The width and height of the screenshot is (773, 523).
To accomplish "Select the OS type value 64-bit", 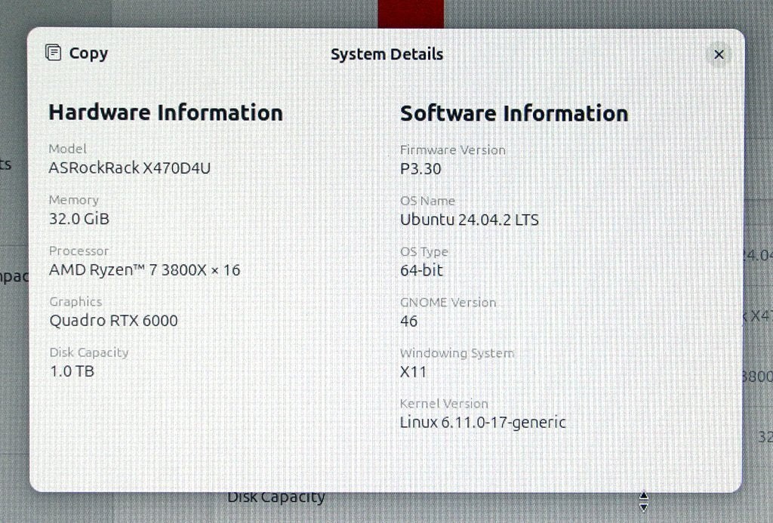I will [x=421, y=271].
